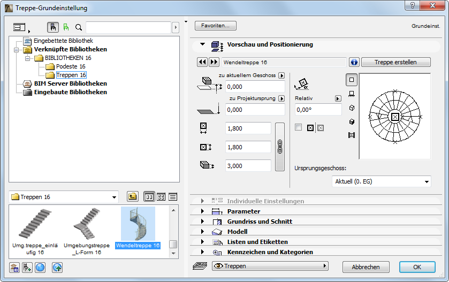Collapse Verknüpfte Bibliotheken tree node
Image resolution: width=449 pixels, height=282 pixels.
tap(16, 50)
